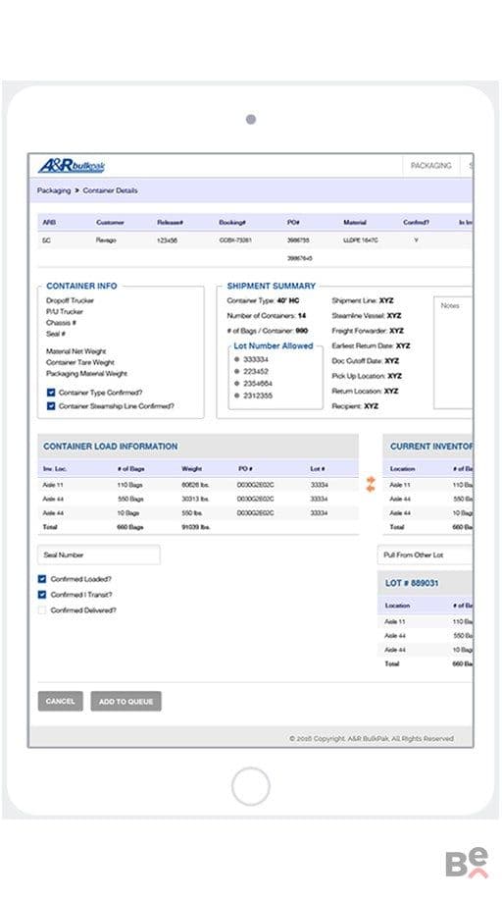This screenshot has width=502, height=899.
Task: Click material cell LLDPE 1647C
Action: tap(361, 240)
